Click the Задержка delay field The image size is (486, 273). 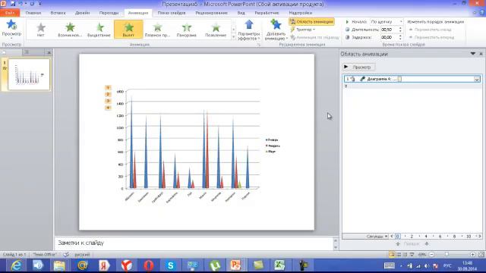point(389,37)
